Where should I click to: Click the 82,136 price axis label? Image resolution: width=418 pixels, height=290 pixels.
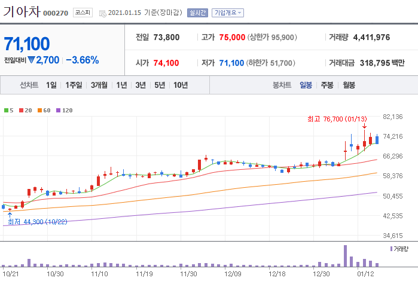click(x=393, y=117)
